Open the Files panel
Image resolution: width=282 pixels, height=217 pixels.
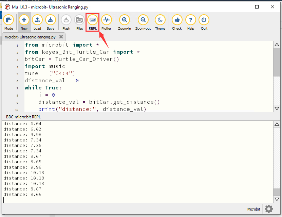(x=79, y=22)
